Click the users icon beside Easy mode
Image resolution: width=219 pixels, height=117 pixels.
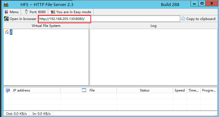coord(53,12)
